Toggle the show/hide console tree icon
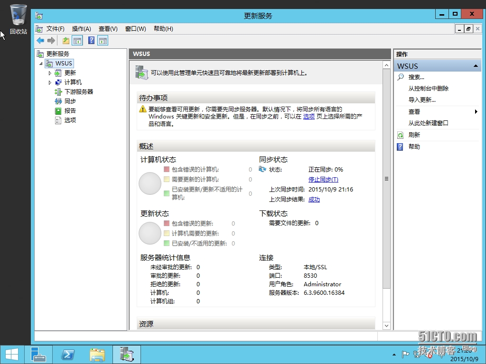This screenshot has width=486, height=364. 77,41
